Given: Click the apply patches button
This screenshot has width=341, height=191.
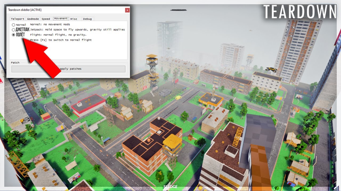Looking at the screenshot, I should pyautogui.click(x=68, y=69).
